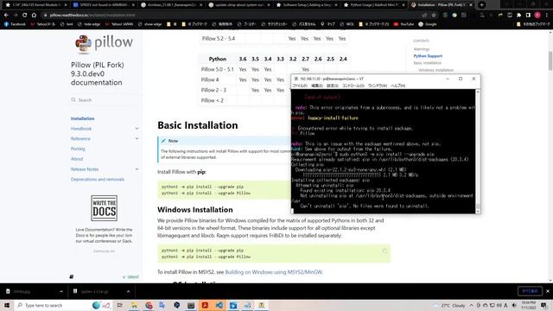Click the docs Search field
The height and width of the screenshot is (311, 553).
pyautogui.click(x=104, y=100)
